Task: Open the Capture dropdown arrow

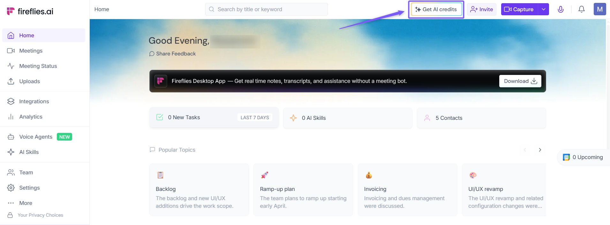Action: 543,9
